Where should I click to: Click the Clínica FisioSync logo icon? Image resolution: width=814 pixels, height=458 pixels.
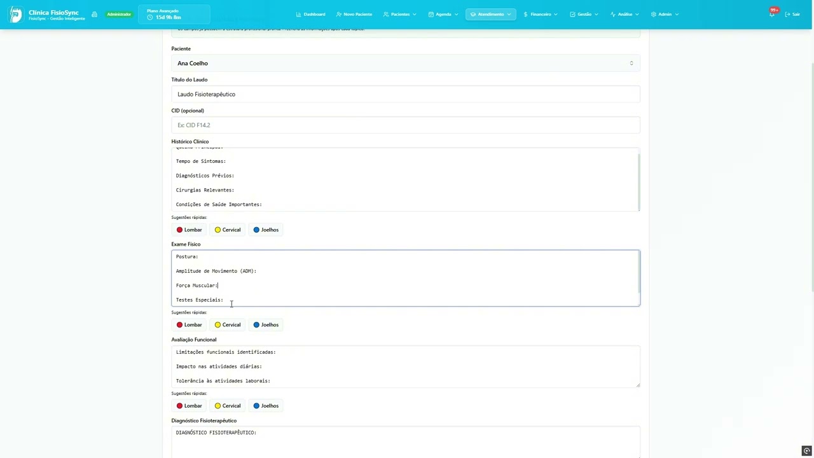15,14
